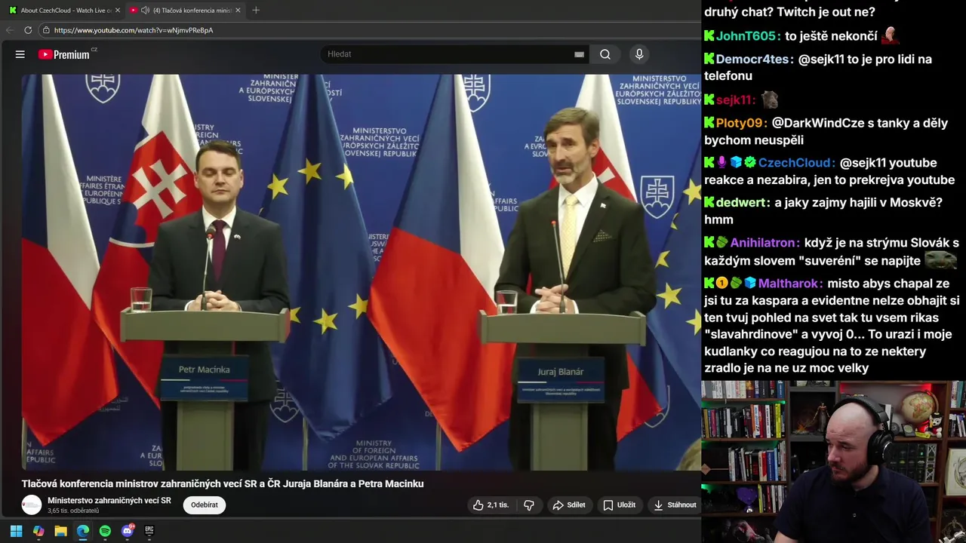Open Spotify from the taskbar
Screen dimensions: 966x543
pyautogui.click(x=105, y=531)
